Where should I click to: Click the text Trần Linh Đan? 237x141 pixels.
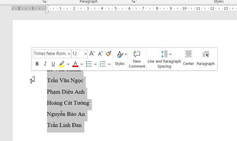pyautogui.click(x=64, y=125)
